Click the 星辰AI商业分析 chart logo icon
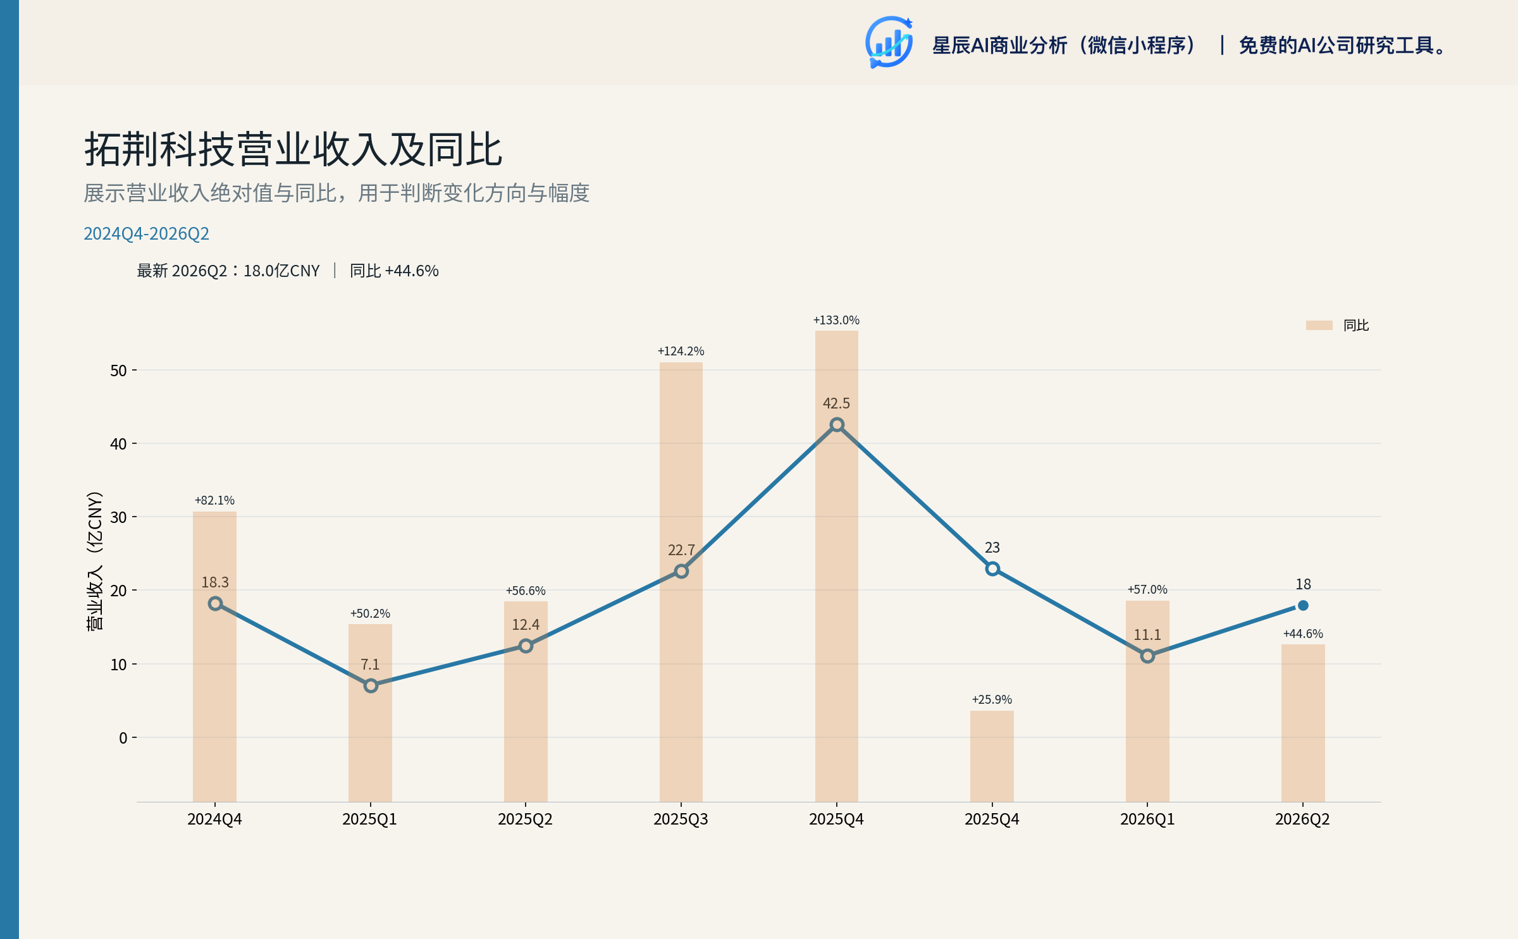1518x939 pixels. click(x=889, y=42)
